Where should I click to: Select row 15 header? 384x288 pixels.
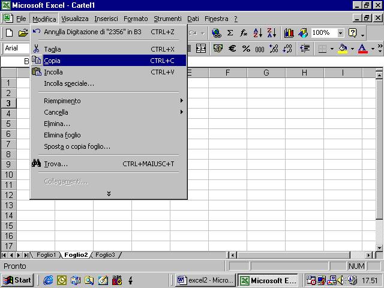pos(8,226)
